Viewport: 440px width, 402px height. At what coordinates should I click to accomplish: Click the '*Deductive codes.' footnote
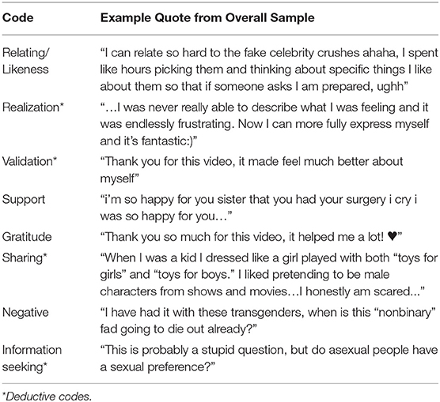(47, 396)
